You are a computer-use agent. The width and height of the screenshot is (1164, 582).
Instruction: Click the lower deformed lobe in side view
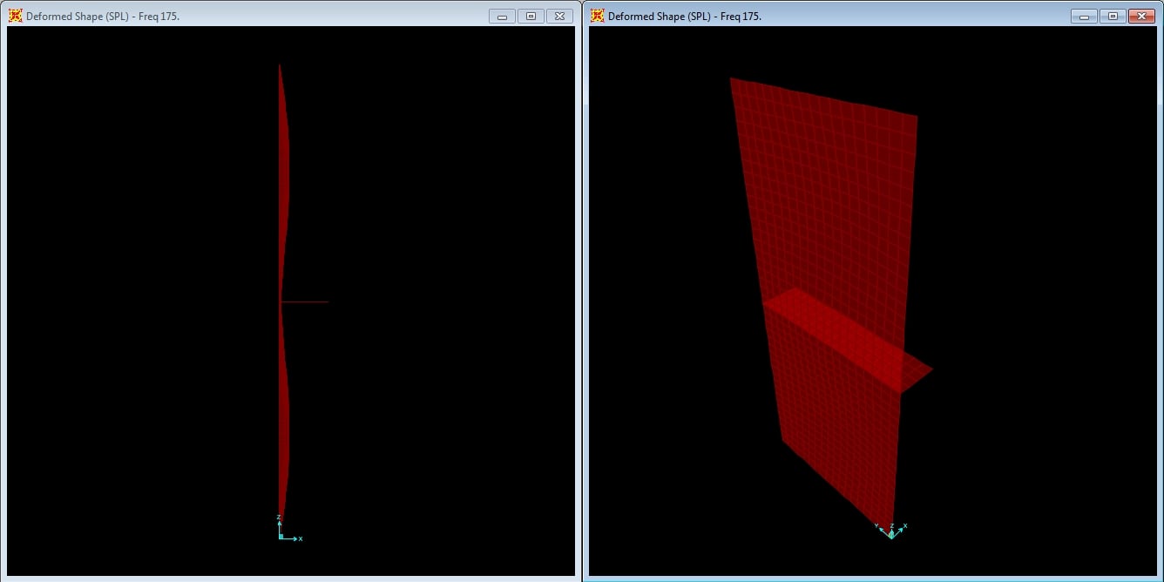click(283, 418)
